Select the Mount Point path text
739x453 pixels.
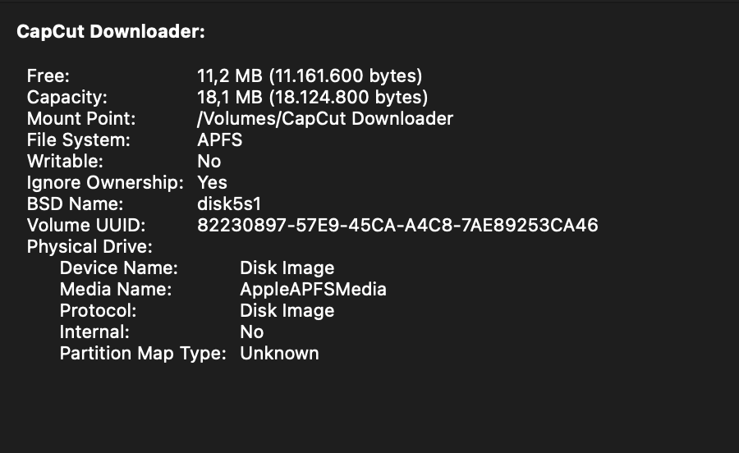click(325, 119)
